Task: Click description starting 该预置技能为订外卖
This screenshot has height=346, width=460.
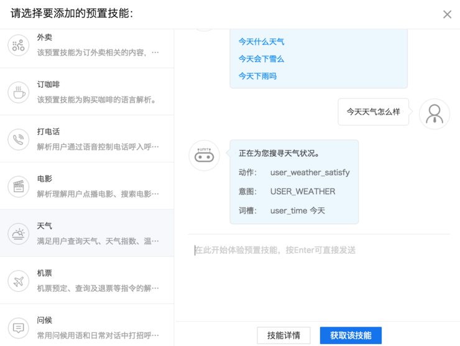Action: point(98,52)
